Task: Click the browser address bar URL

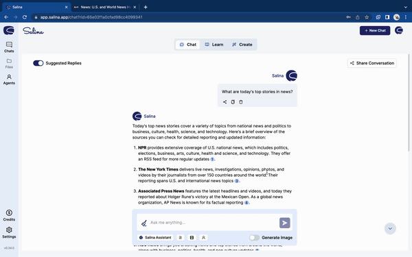Action: click(91, 17)
